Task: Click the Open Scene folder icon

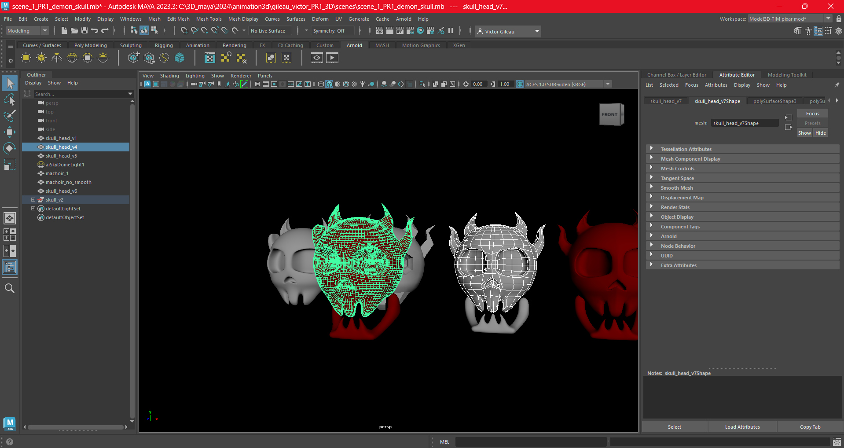Action: (x=74, y=30)
